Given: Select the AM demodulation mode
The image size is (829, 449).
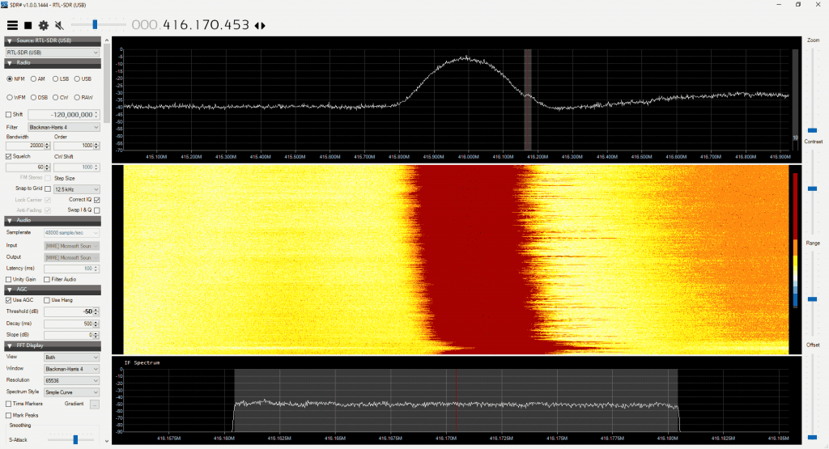Looking at the screenshot, I should (x=33, y=78).
